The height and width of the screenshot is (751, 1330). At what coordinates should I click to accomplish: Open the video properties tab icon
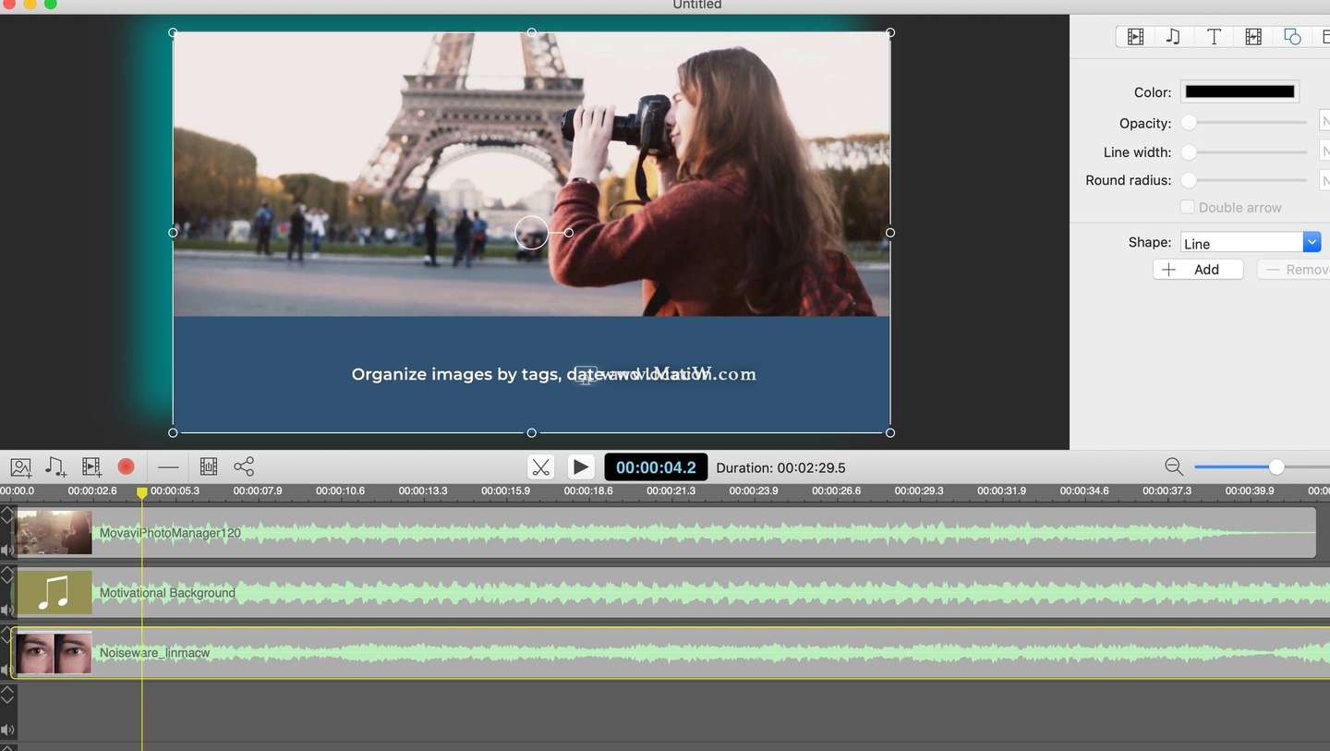coord(1136,37)
